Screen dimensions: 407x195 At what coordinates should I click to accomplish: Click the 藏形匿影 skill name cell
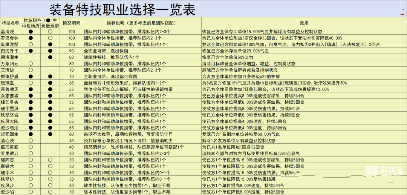point(11,147)
